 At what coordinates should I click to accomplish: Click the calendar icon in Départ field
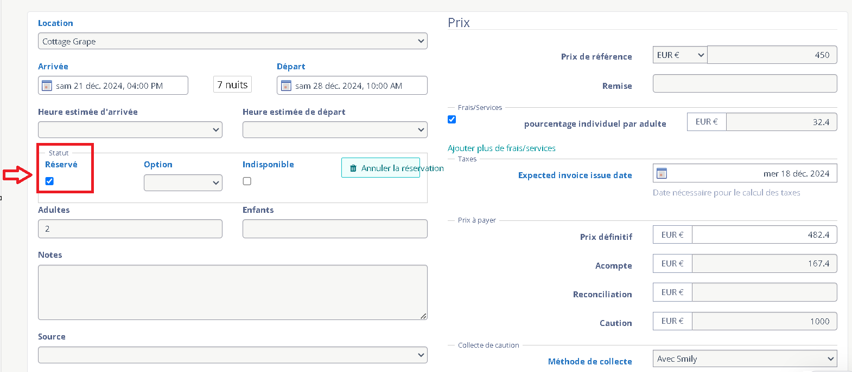(287, 86)
